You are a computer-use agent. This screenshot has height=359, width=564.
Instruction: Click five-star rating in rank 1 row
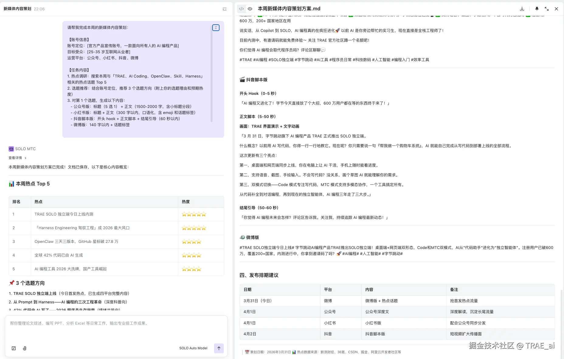pos(194,214)
